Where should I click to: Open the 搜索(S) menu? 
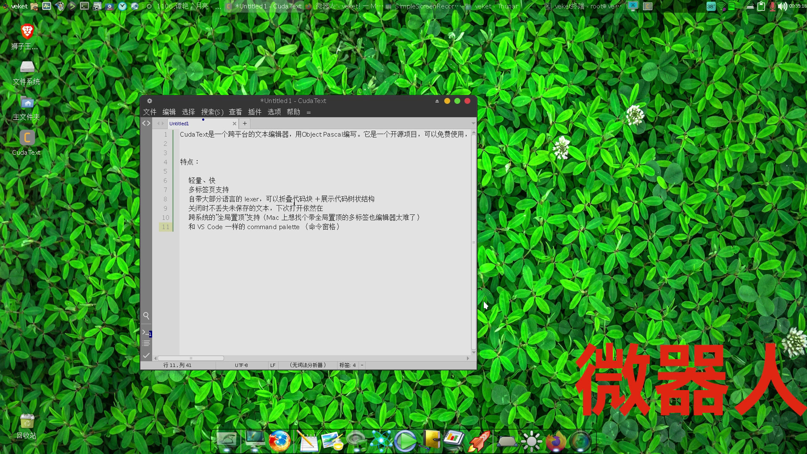[x=212, y=112]
